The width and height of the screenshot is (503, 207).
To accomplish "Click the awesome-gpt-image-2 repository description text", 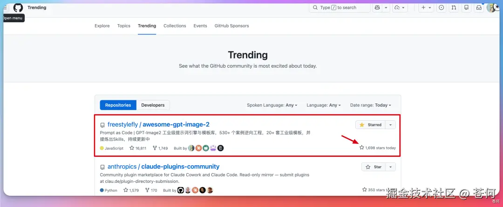I will pos(205,136).
